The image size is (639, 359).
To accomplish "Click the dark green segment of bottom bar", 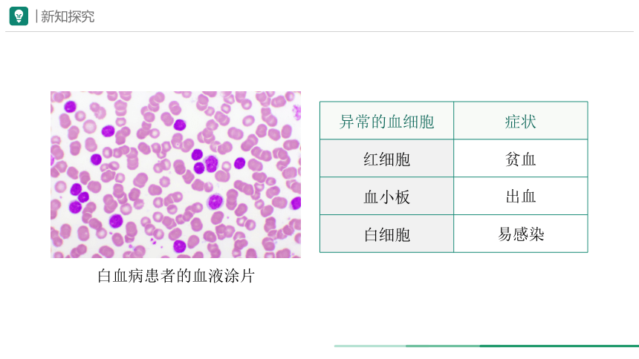I will 559,346.
